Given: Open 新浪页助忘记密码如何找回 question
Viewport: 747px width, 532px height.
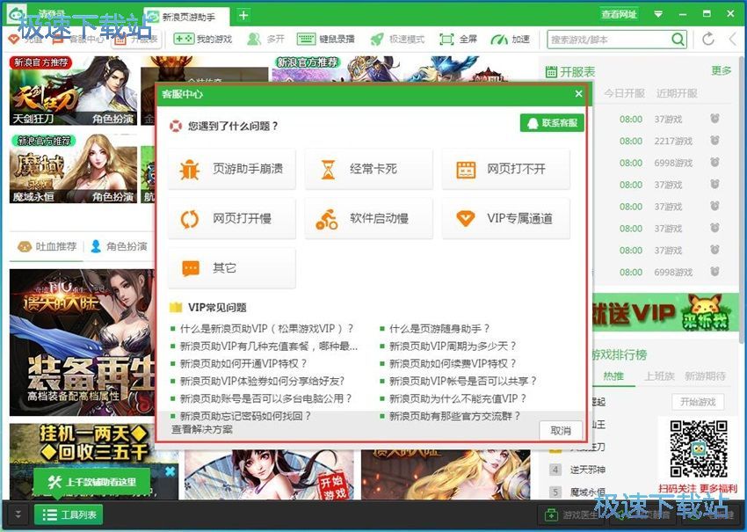Looking at the screenshot, I should pos(245,416).
